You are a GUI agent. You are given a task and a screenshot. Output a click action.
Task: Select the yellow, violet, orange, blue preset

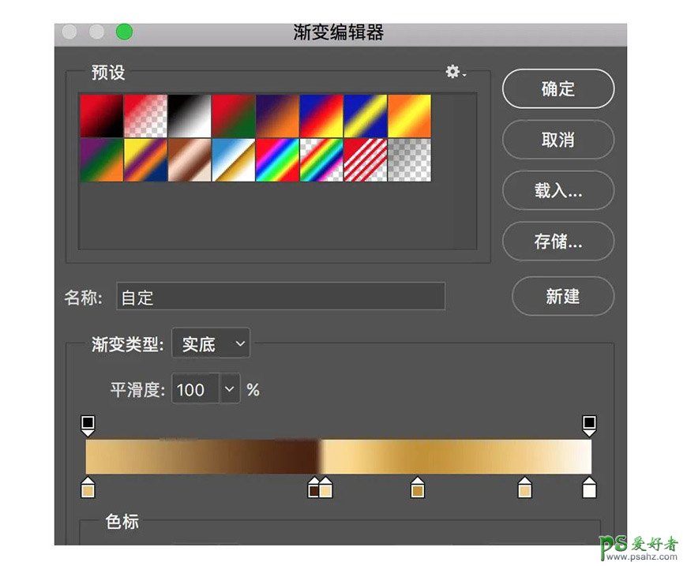(145, 160)
